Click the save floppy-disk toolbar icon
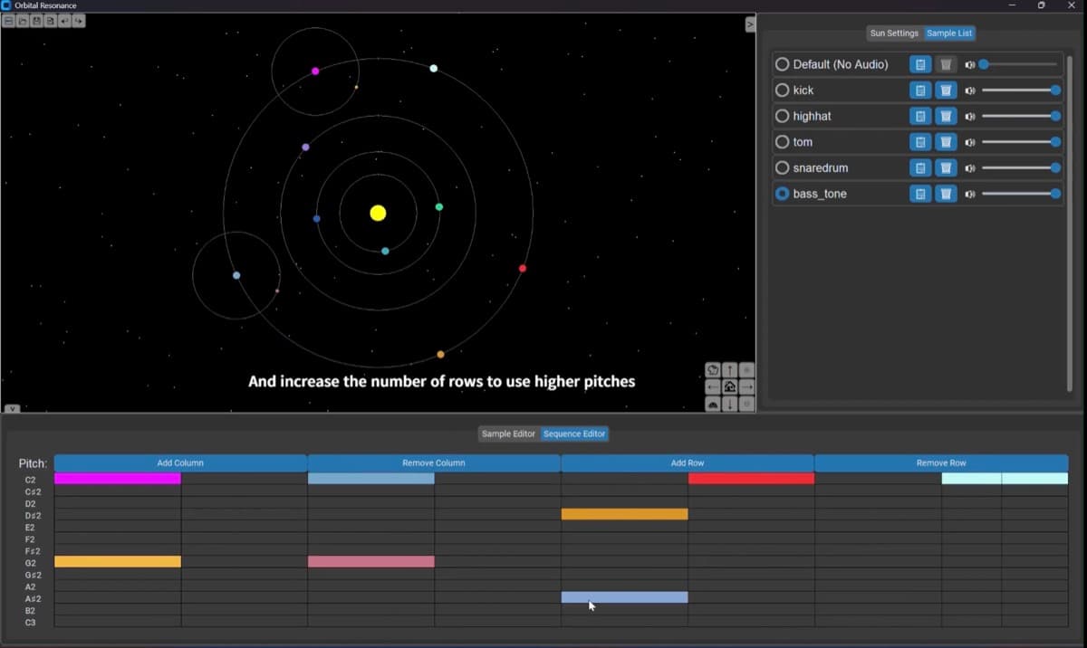 pos(36,21)
